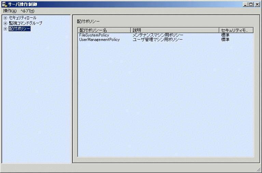Click the window resize grip corner
Image resolution: width=262 pixels, height=173 pixels.
(258, 169)
